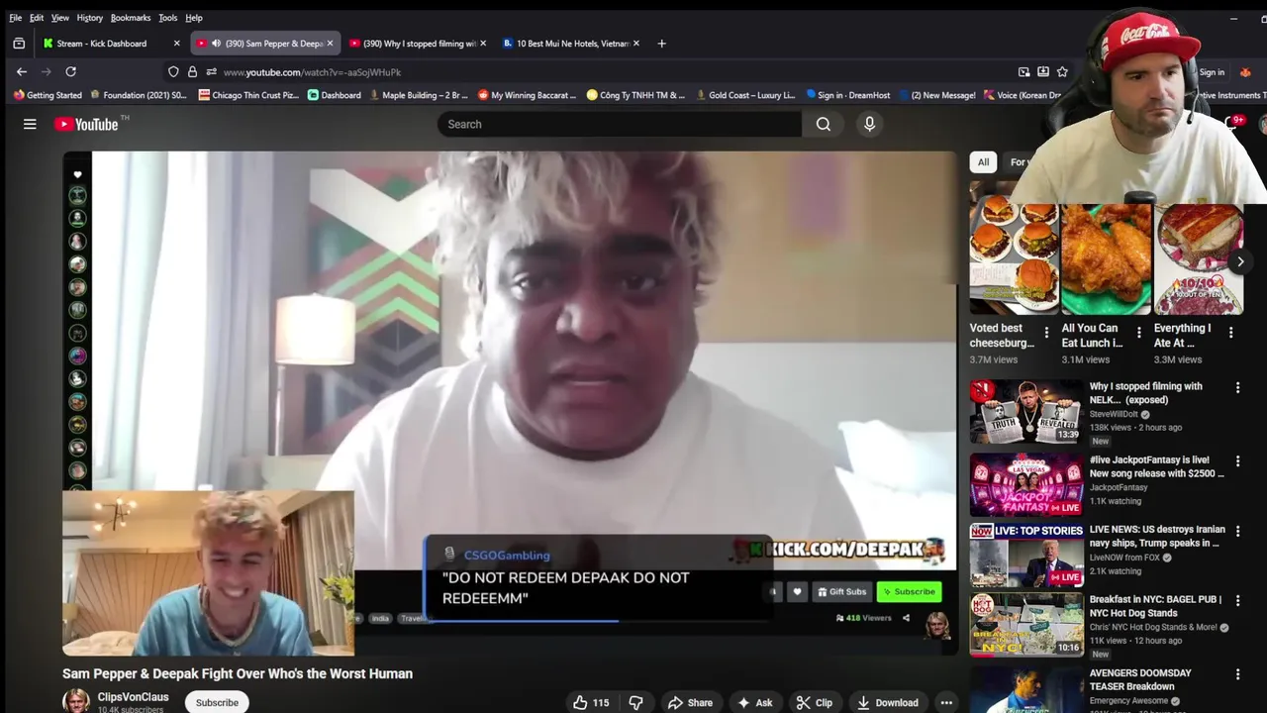Image resolution: width=1267 pixels, height=713 pixels.
Task: Share the video
Action: click(x=690, y=702)
